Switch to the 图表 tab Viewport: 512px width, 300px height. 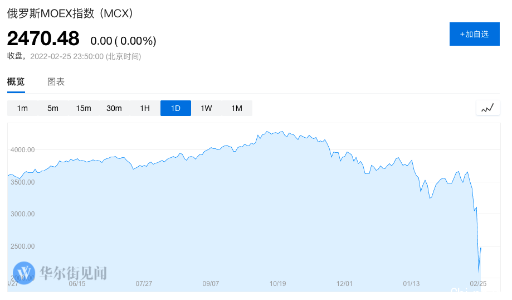[x=56, y=82]
